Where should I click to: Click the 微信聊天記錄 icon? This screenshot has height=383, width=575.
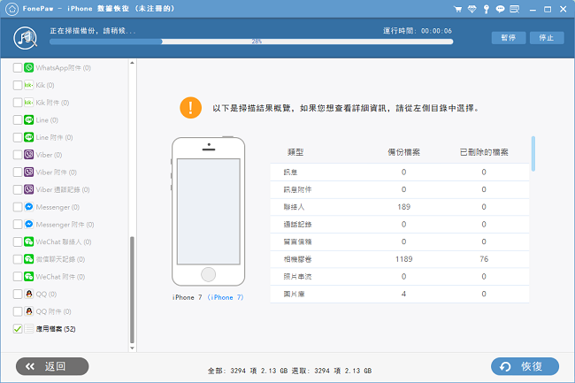tap(29, 259)
